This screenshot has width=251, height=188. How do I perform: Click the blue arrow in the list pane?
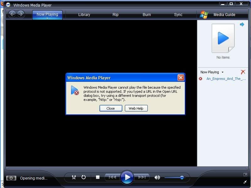tap(242, 24)
